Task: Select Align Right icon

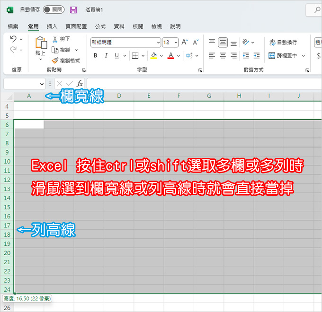Action: [233, 56]
